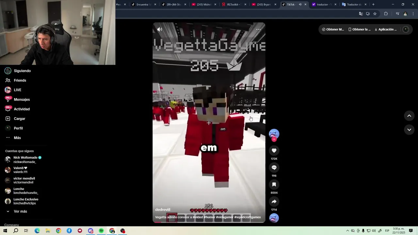Open Windows Start menu
This screenshot has width=418, height=235.
coord(5,231)
